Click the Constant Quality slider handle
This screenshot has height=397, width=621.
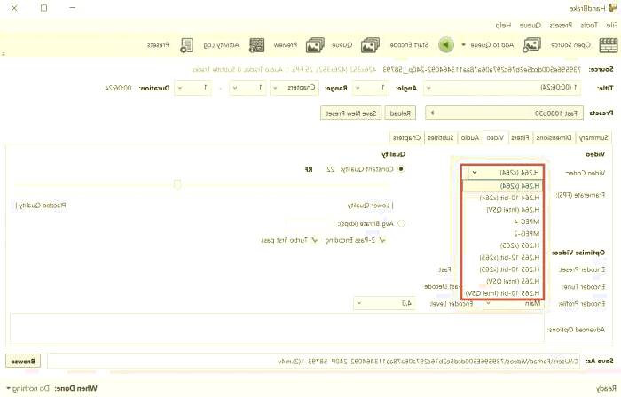click(x=177, y=183)
